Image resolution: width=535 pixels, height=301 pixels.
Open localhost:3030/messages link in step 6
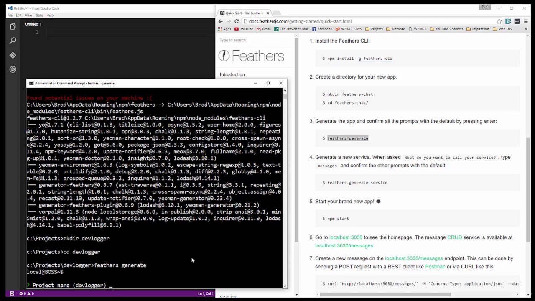coord(344,246)
